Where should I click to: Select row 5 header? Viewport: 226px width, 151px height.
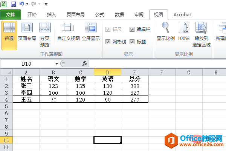click(6, 106)
